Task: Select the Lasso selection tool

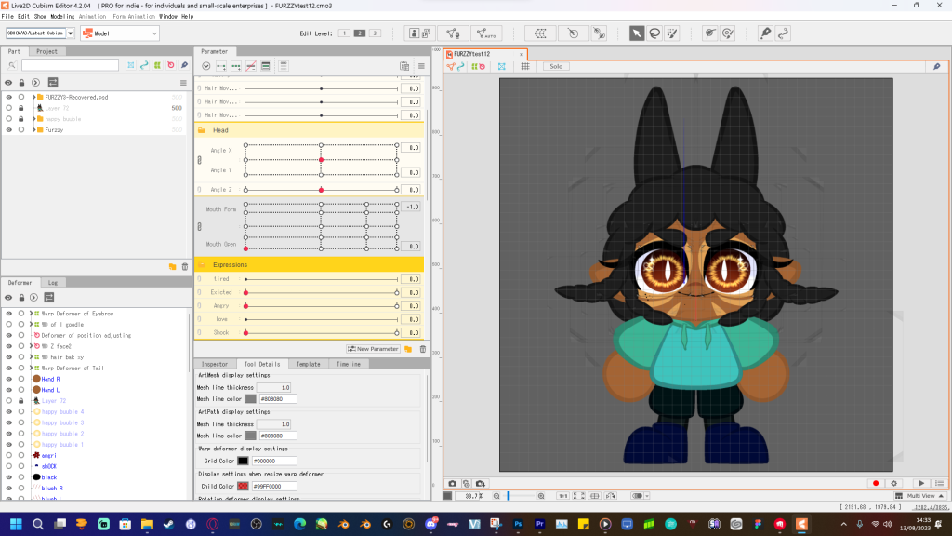Action: (655, 33)
